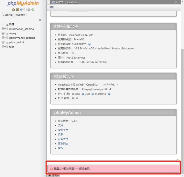
Task: Click 新建 to create new database
Action: pos(12,24)
